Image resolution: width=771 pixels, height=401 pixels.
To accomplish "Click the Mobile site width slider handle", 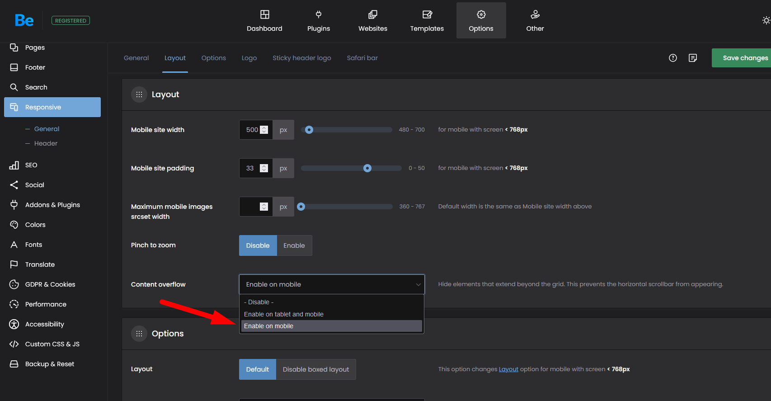I will [309, 130].
